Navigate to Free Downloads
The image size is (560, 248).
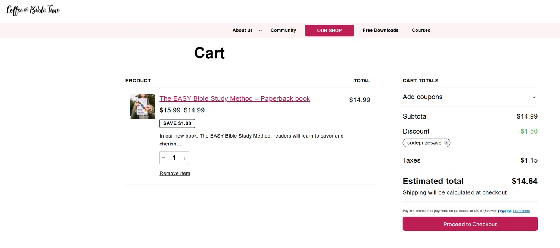[x=380, y=31]
